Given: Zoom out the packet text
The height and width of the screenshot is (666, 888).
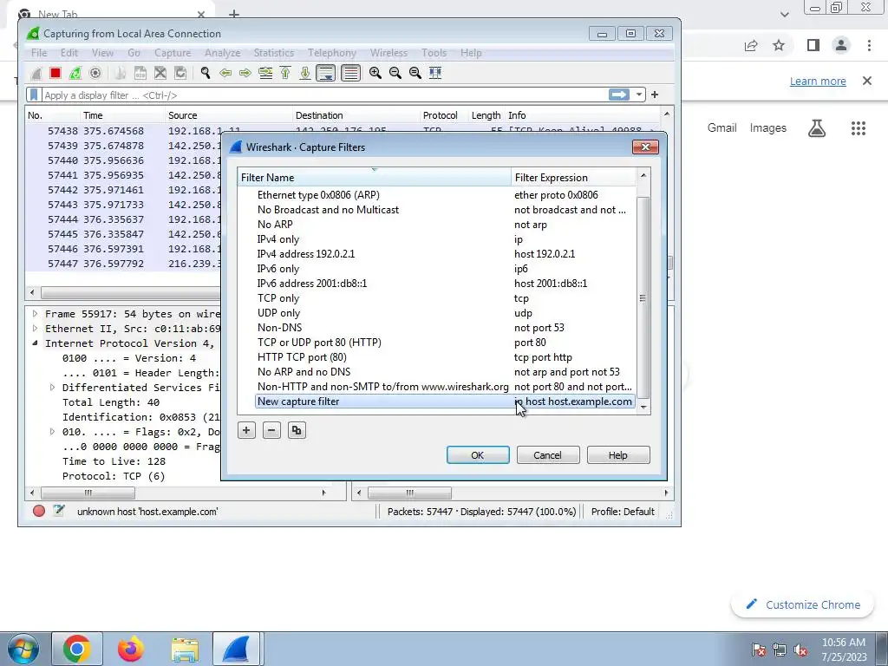Looking at the screenshot, I should 395,73.
